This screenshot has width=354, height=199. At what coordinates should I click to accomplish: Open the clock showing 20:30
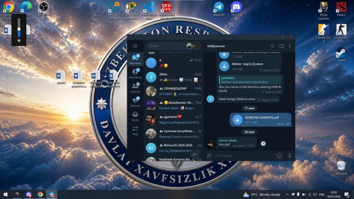pyautogui.click(x=334, y=194)
